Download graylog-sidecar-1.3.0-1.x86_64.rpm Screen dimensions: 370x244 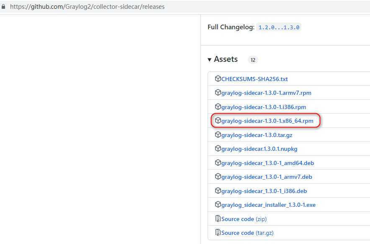coord(267,121)
